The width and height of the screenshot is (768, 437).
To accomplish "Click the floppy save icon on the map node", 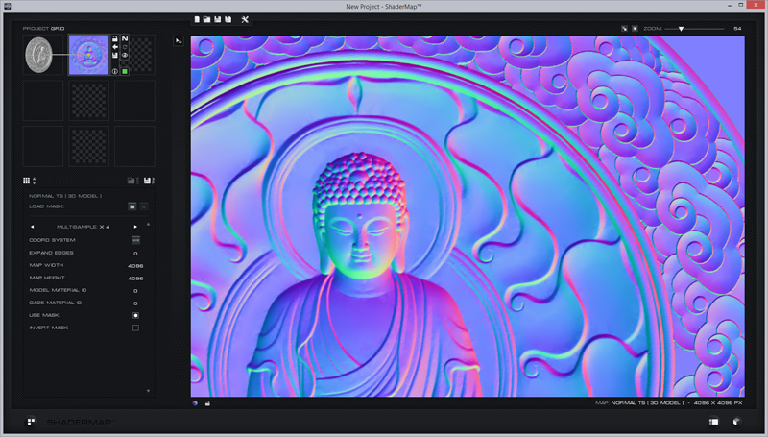I will [115, 55].
